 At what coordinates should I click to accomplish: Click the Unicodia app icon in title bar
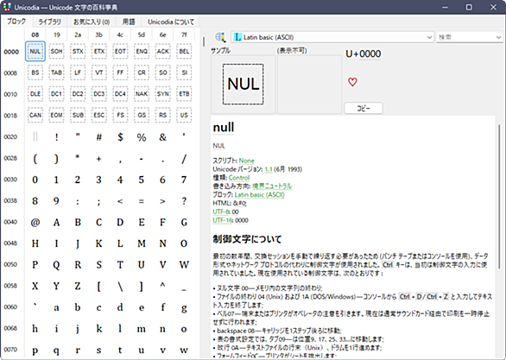tap(7, 7)
